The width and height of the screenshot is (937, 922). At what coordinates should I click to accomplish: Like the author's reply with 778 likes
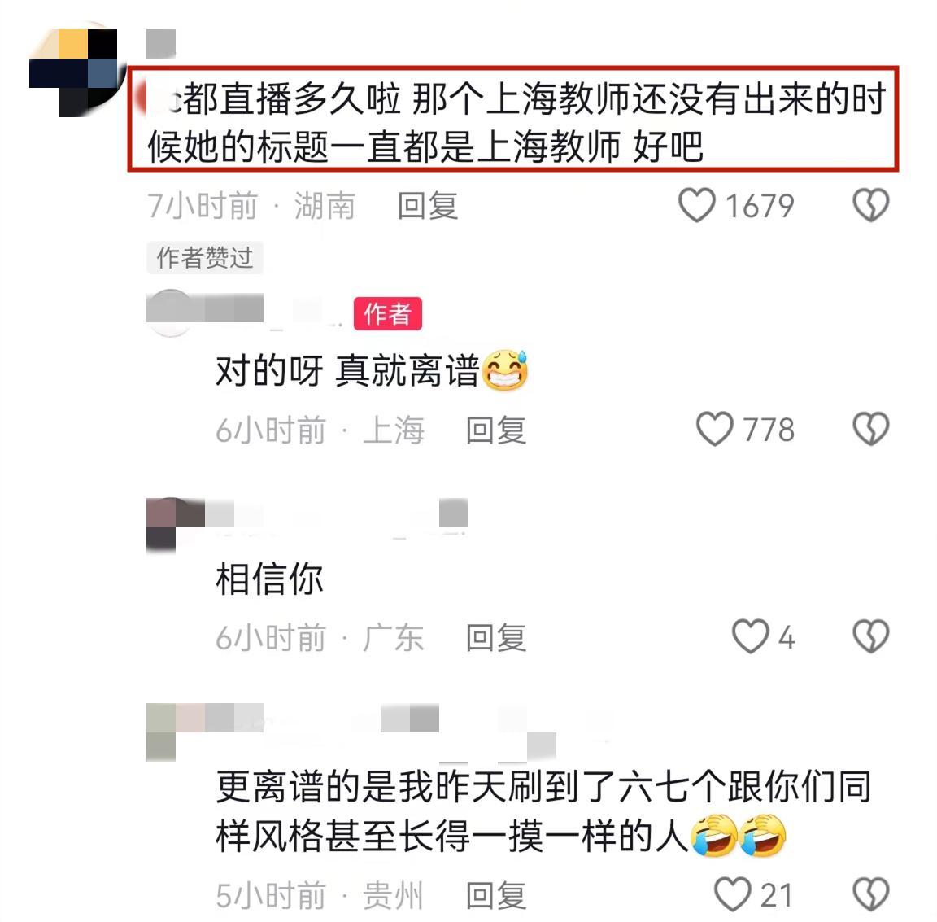(x=715, y=429)
